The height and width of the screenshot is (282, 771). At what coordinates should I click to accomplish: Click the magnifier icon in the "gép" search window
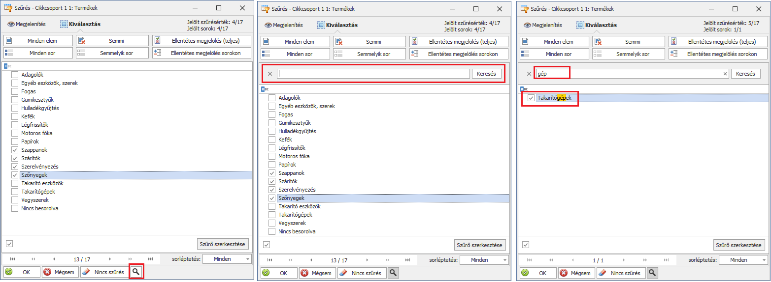[652, 273]
